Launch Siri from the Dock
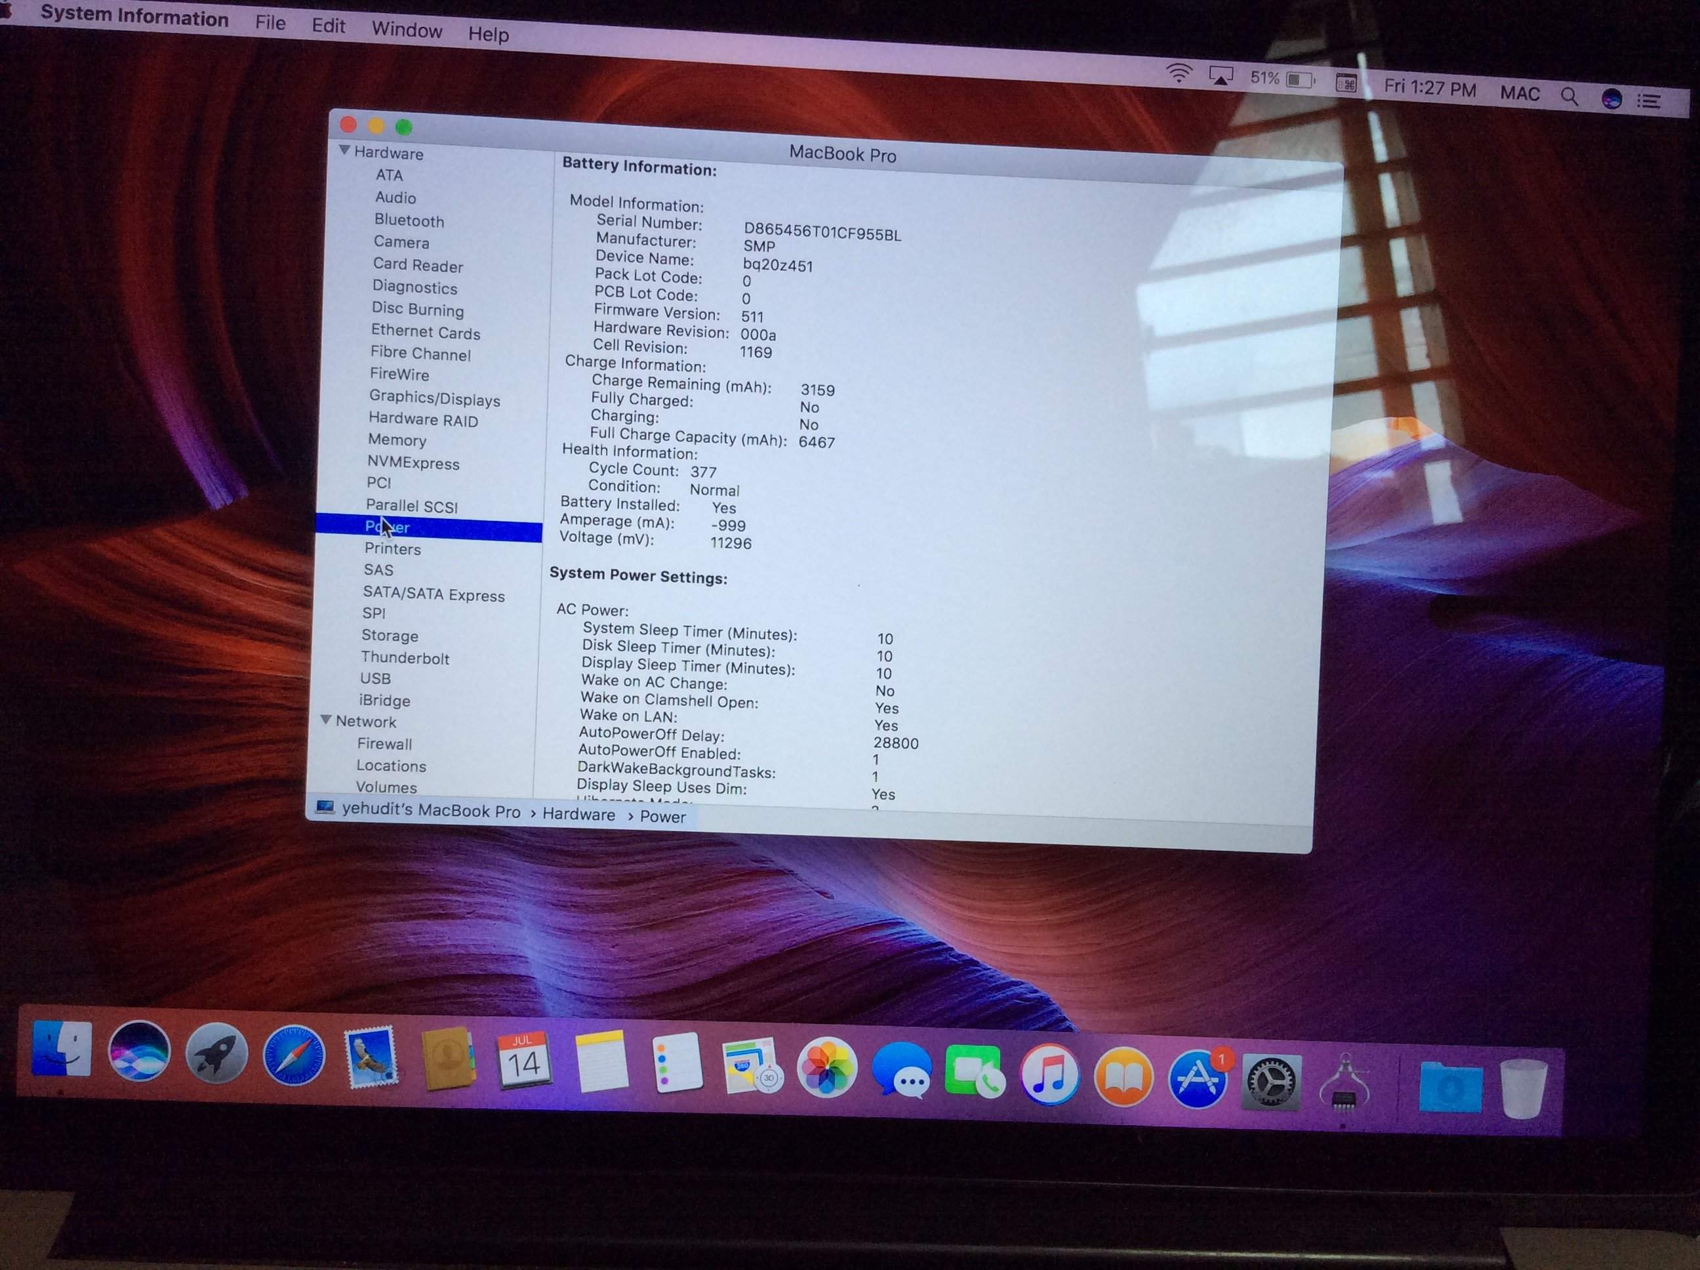The image size is (1700, 1270). pyautogui.click(x=138, y=1051)
